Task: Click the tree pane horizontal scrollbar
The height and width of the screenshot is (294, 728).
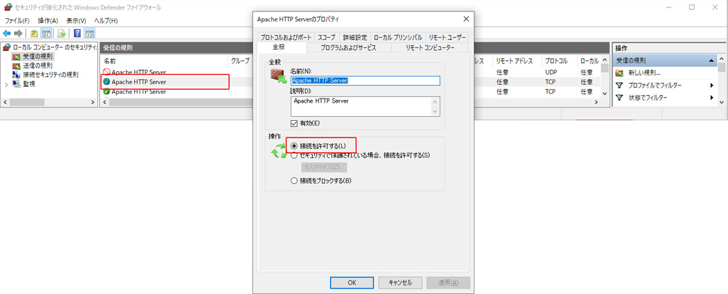Action: [x=48, y=102]
